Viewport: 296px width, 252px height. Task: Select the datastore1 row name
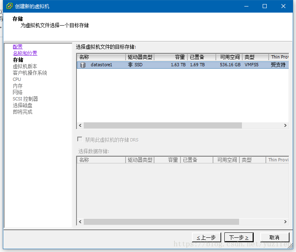[x=101, y=65]
